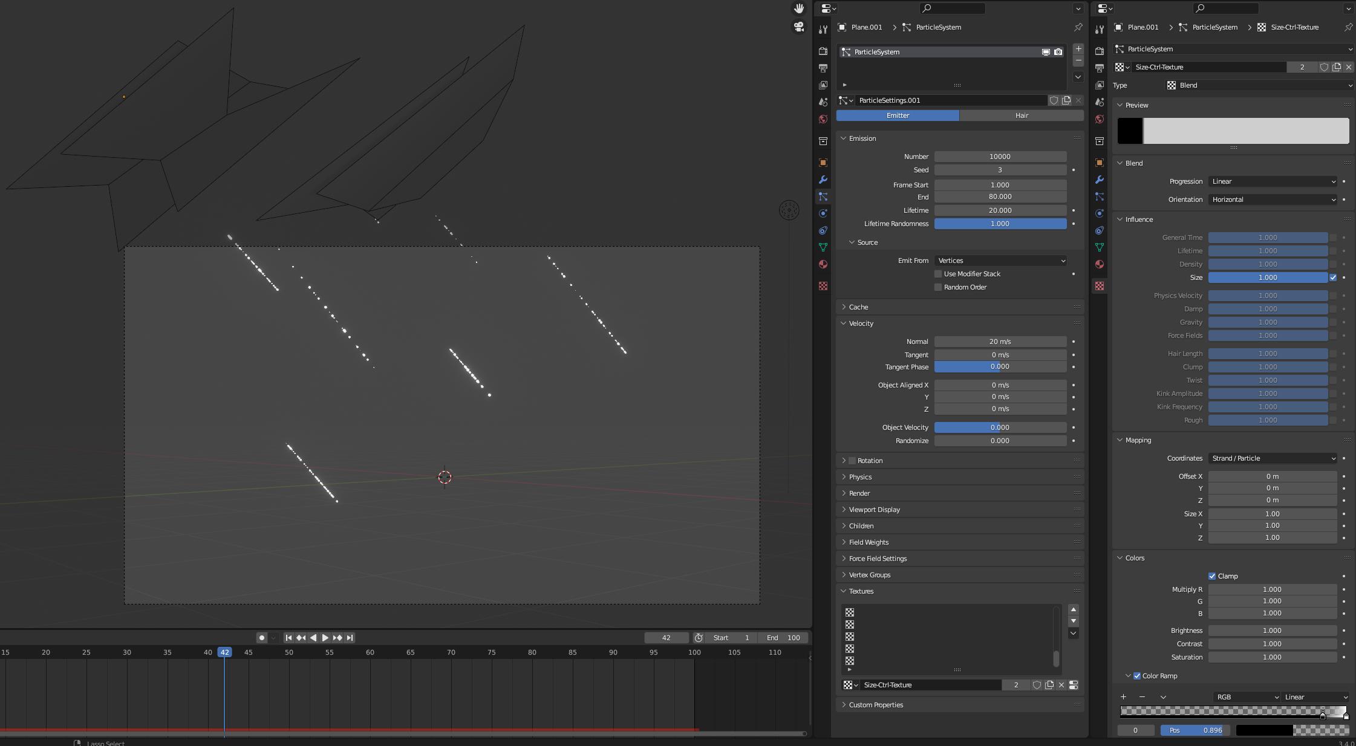Open the Emit From Vertices dropdown
1356x746 pixels.
(1000, 261)
